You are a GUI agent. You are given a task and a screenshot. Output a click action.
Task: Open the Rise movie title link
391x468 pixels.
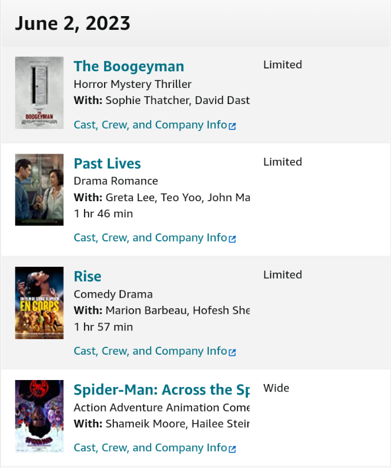pyautogui.click(x=87, y=277)
